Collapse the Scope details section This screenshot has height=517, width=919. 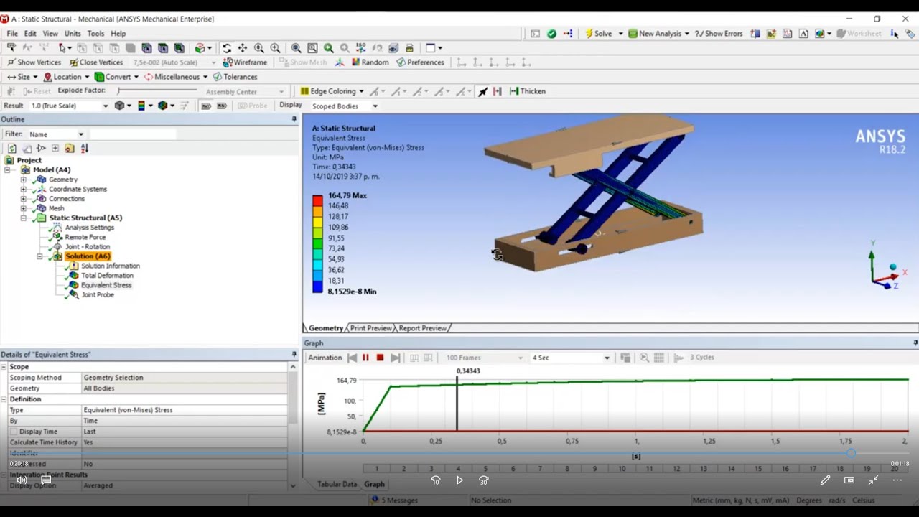(5, 367)
